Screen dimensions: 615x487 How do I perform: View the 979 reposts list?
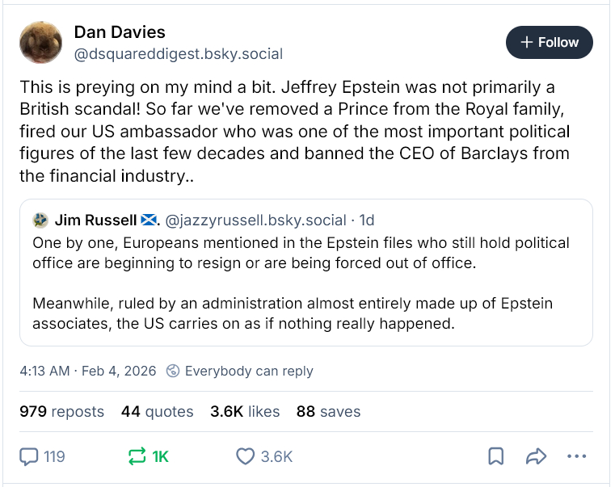pos(61,411)
